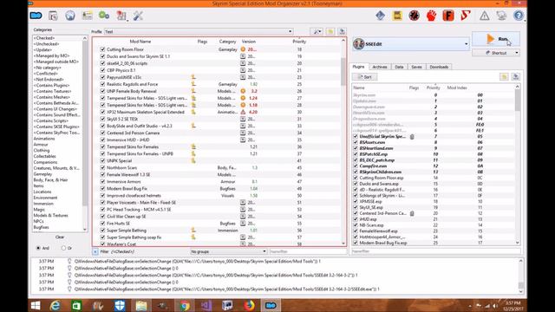
Task: Click the restore backup icon above mod list
Action: pyautogui.click(x=342, y=31)
